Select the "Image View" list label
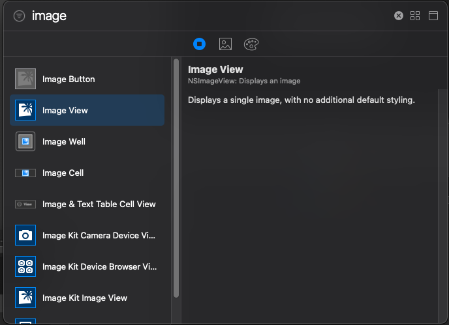The width and height of the screenshot is (449, 325). click(65, 110)
